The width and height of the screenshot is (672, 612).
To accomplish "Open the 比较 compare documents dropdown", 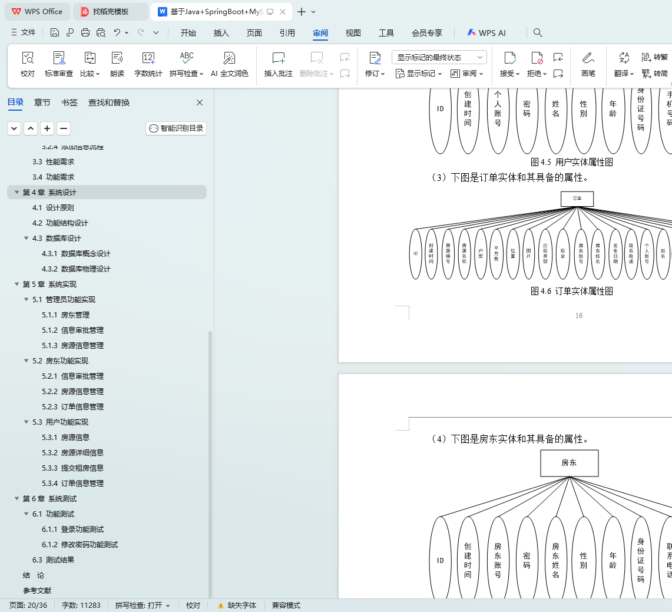I will (x=90, y=64).
